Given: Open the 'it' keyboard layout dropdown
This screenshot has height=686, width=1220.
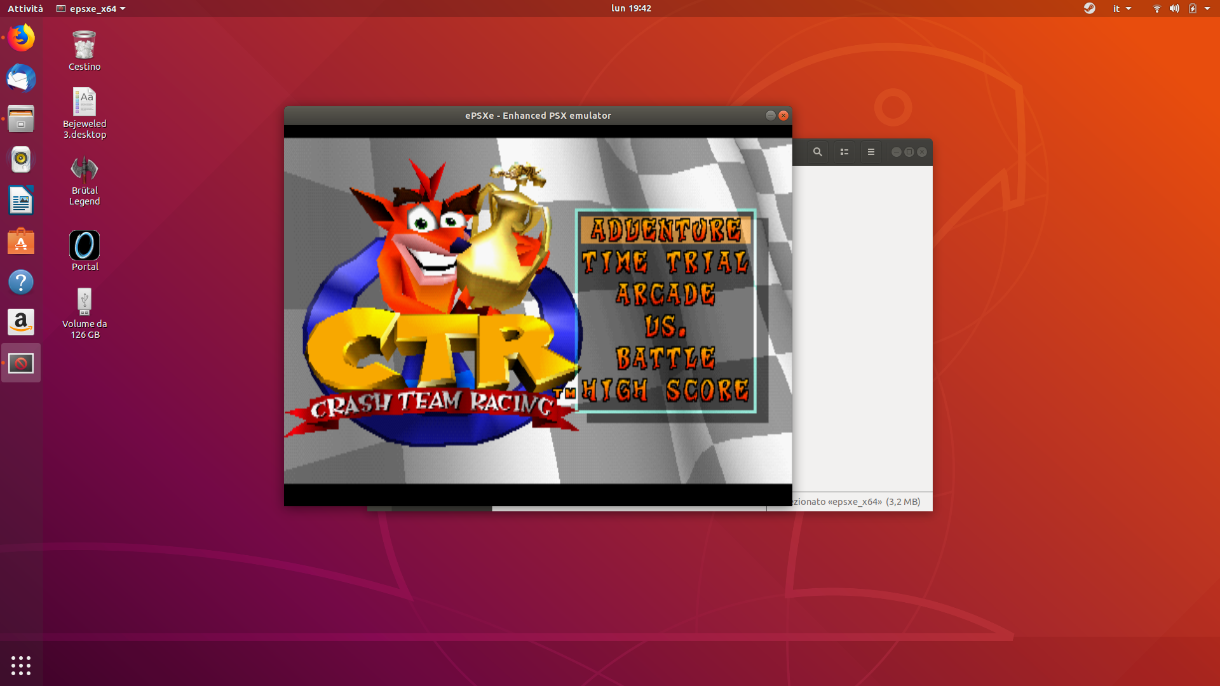Looking at the screenshot, I should pyautogui.click(x=1122, y=8).
